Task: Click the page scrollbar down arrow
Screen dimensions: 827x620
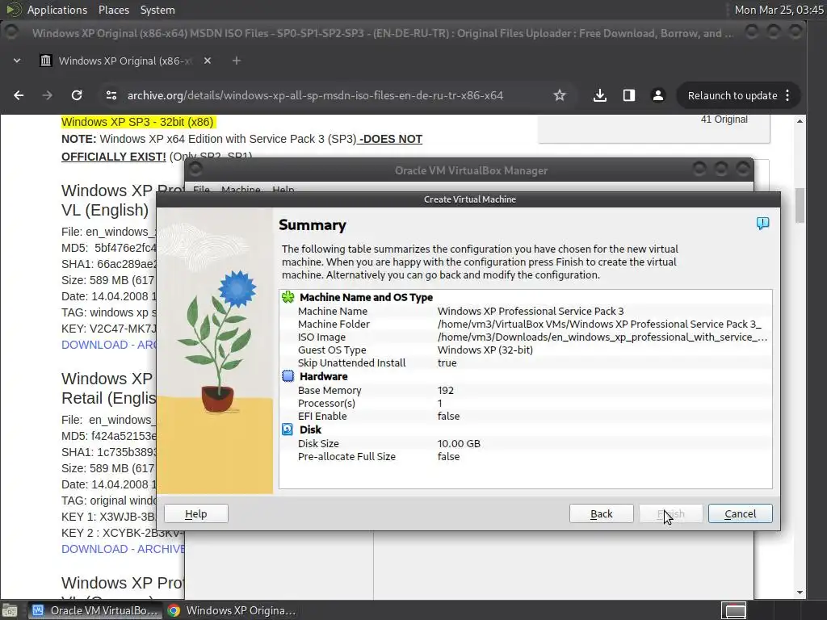Action: (800, 593)
